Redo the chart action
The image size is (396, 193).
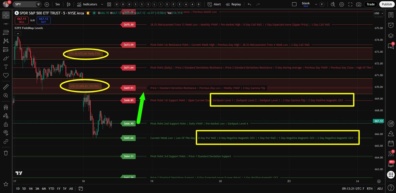(259, 4)
